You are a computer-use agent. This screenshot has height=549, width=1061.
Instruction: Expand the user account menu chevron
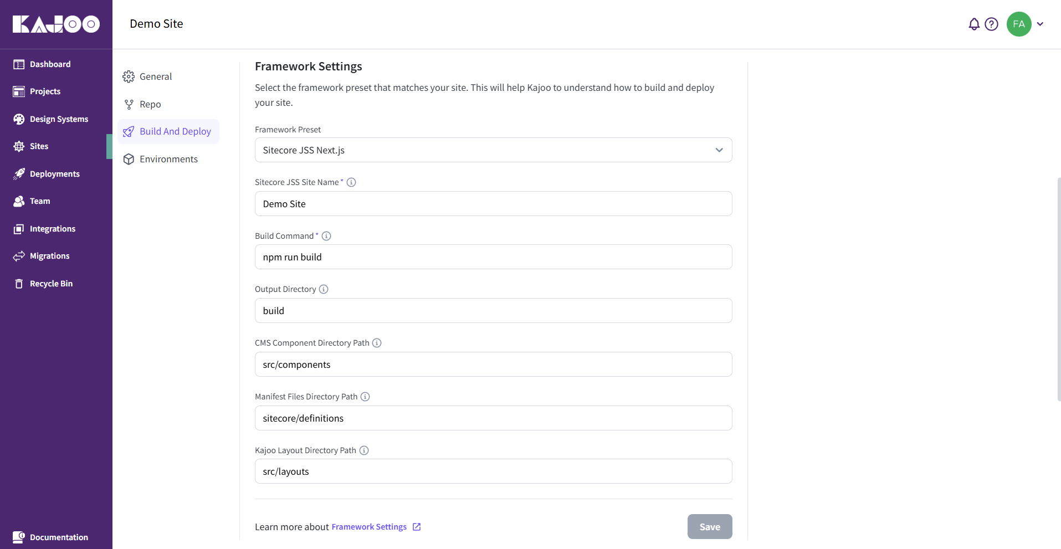tap(1040, 24)
